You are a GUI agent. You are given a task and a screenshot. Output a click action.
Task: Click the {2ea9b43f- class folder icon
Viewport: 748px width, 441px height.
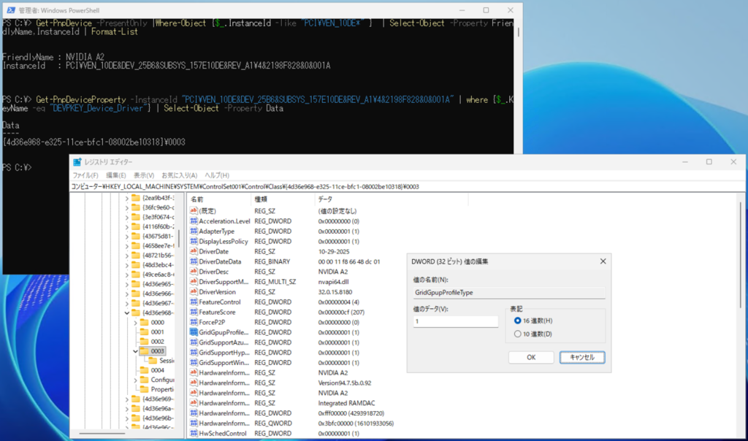point(135,198)
